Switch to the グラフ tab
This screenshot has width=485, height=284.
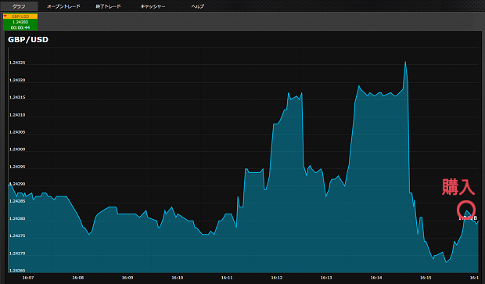[x=19, y=6]
